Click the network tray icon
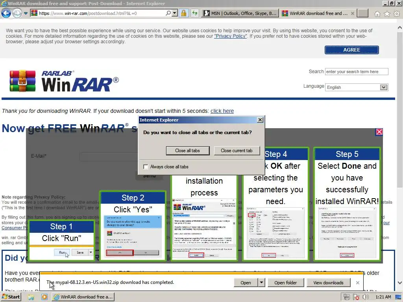This screenshot has width=403, height=302. point(346,297)
